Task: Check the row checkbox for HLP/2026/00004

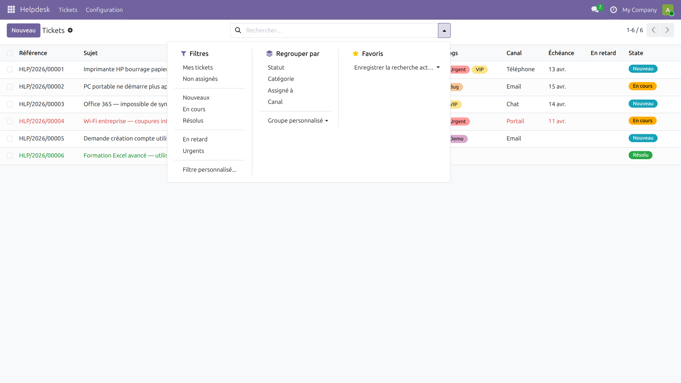Action: pyautogui.click(x=10, y=121)
